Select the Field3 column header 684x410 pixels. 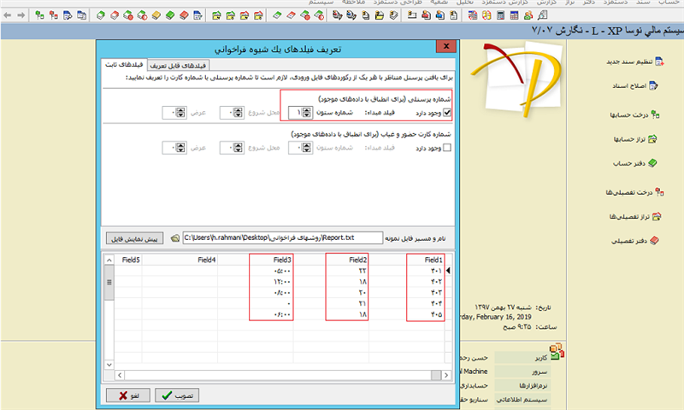(x=282, y=260)
